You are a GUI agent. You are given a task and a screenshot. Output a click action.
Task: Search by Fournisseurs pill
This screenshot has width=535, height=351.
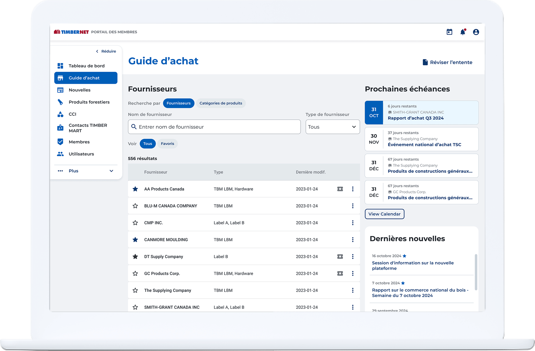[x=179, y=103]
